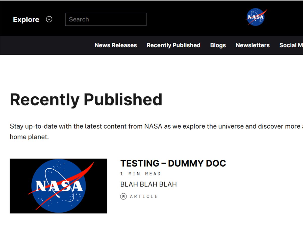Click the 'Stay up-to-date' description paragraph
Image resolution: width=303 pixels, height=227 pixels.
tap(156, 131)
